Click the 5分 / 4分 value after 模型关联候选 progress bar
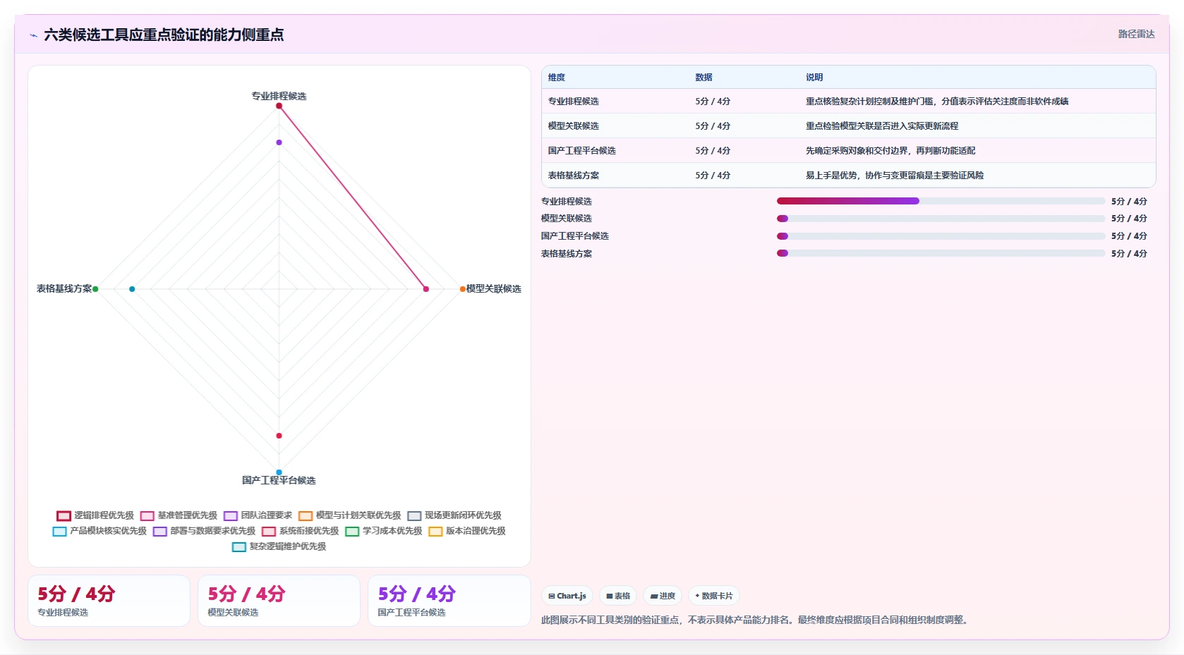This screenshot has width=1184, height=655. click(x=1129, y=219)
